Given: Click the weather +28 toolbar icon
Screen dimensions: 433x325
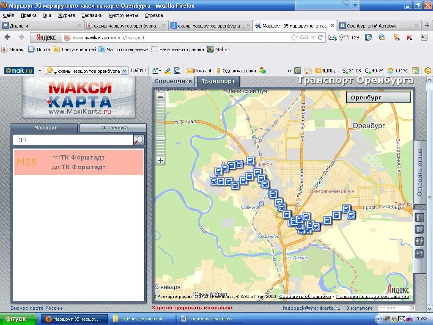Looking at the screenshot, I should [349, 37].
